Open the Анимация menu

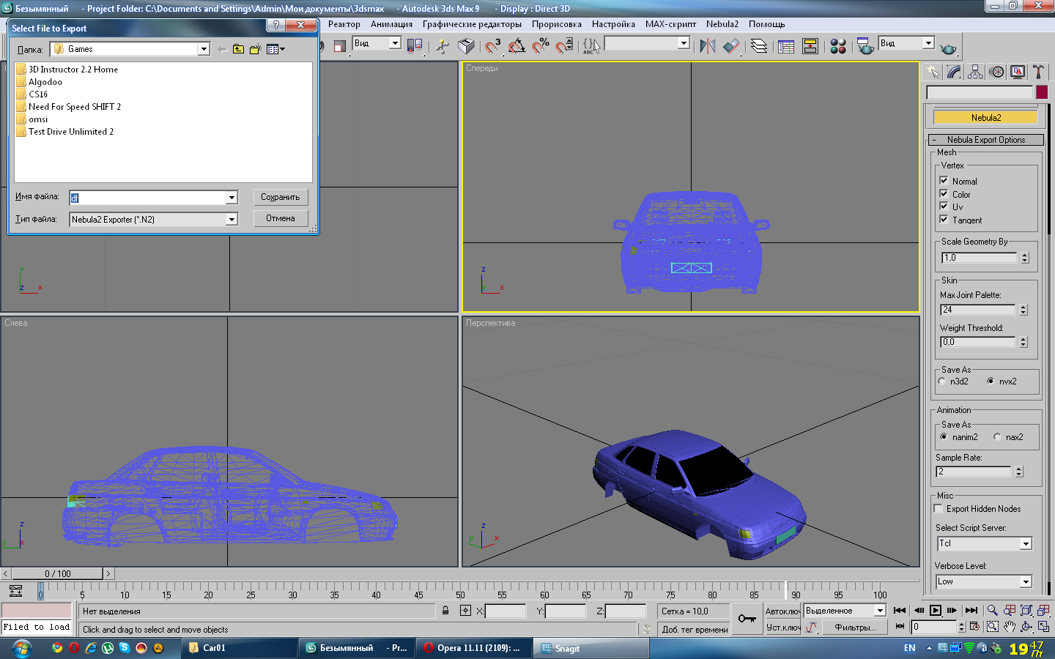[391, 24]
